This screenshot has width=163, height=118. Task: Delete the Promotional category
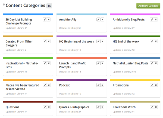click(156, 85)
